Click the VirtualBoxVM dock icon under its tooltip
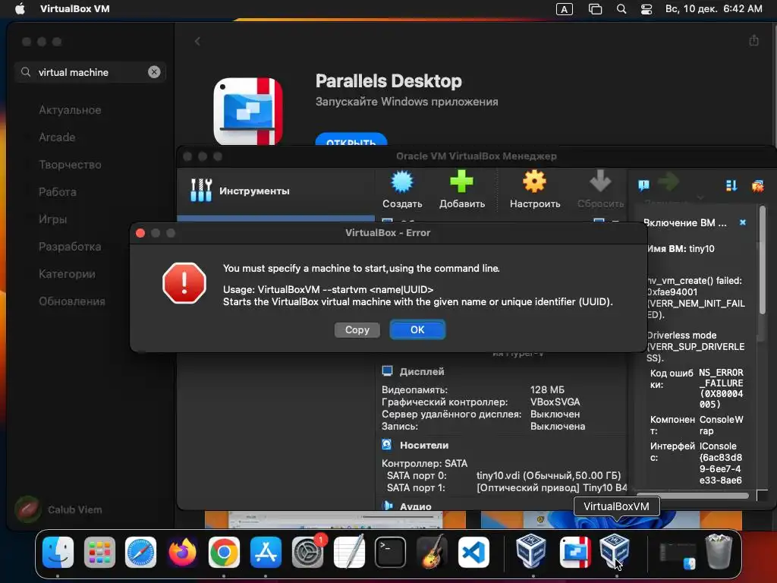Viewport: 777px width, 583px height. [x=615, y=551]
